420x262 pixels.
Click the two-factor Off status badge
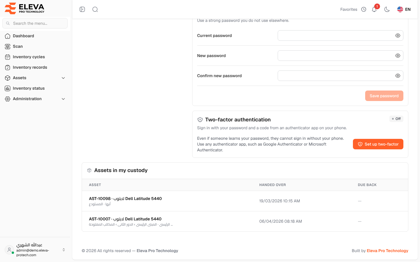coord(396,119)
